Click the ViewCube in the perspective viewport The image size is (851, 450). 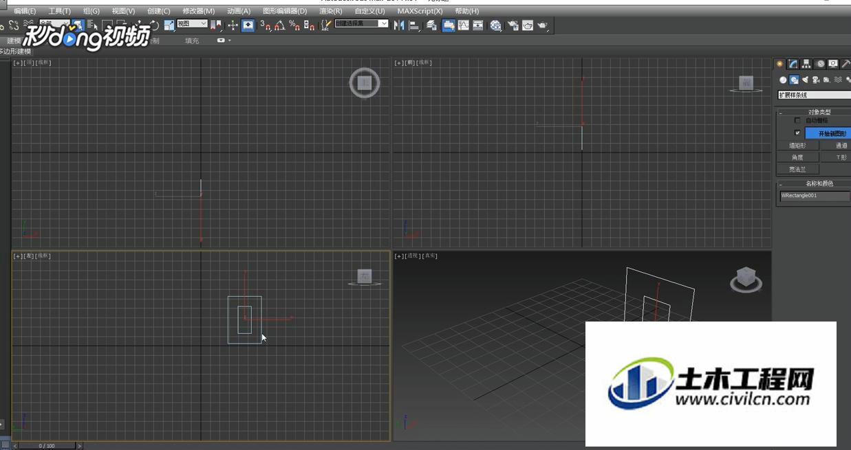[x=746, y=278]
